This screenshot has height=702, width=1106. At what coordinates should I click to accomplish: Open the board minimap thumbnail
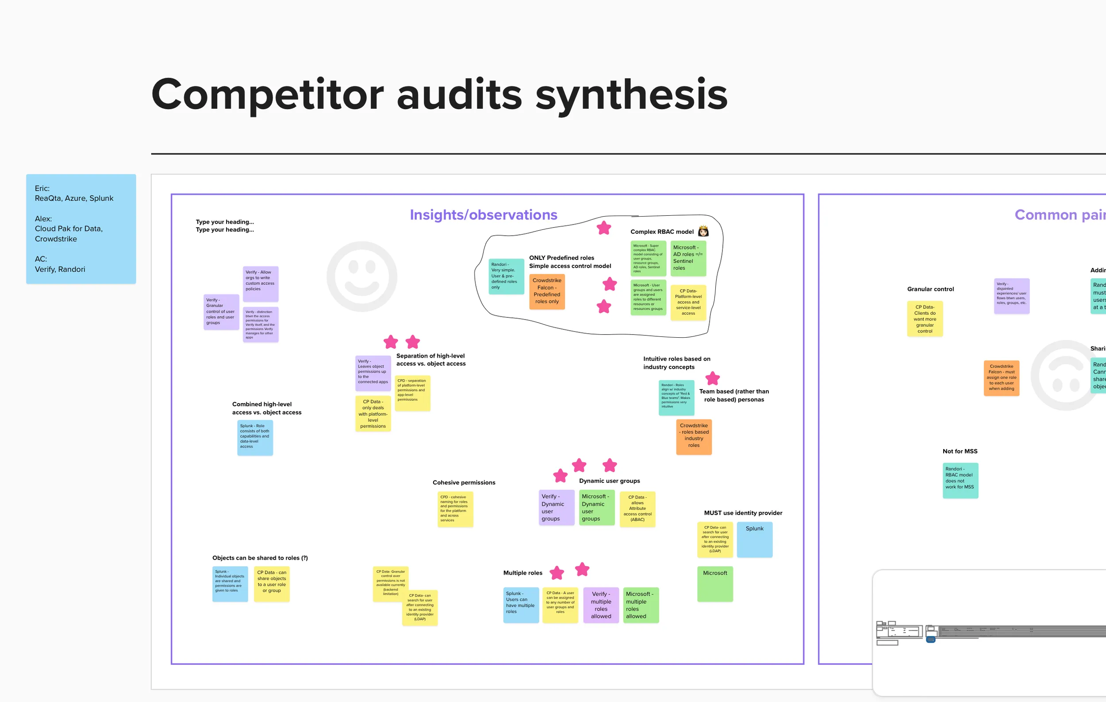click(x=989, y=633)
